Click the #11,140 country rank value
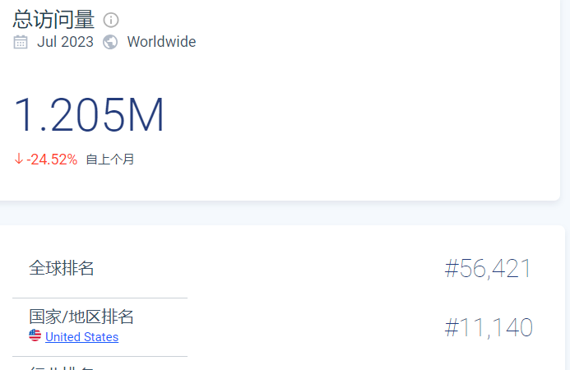 [489, 327]
